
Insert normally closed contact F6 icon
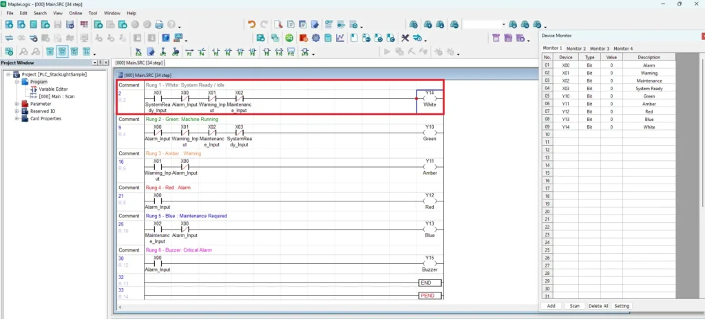coord(229,52)
